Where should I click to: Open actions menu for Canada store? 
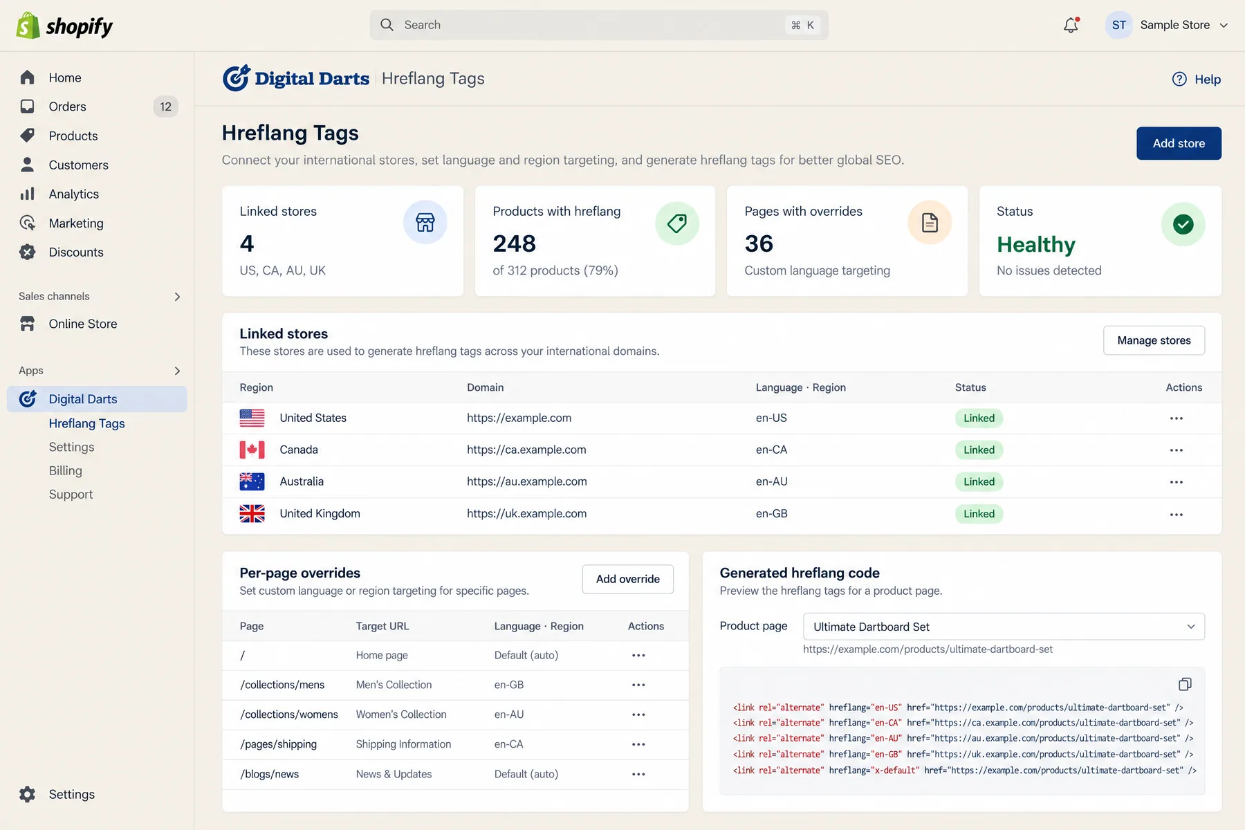1177,450
